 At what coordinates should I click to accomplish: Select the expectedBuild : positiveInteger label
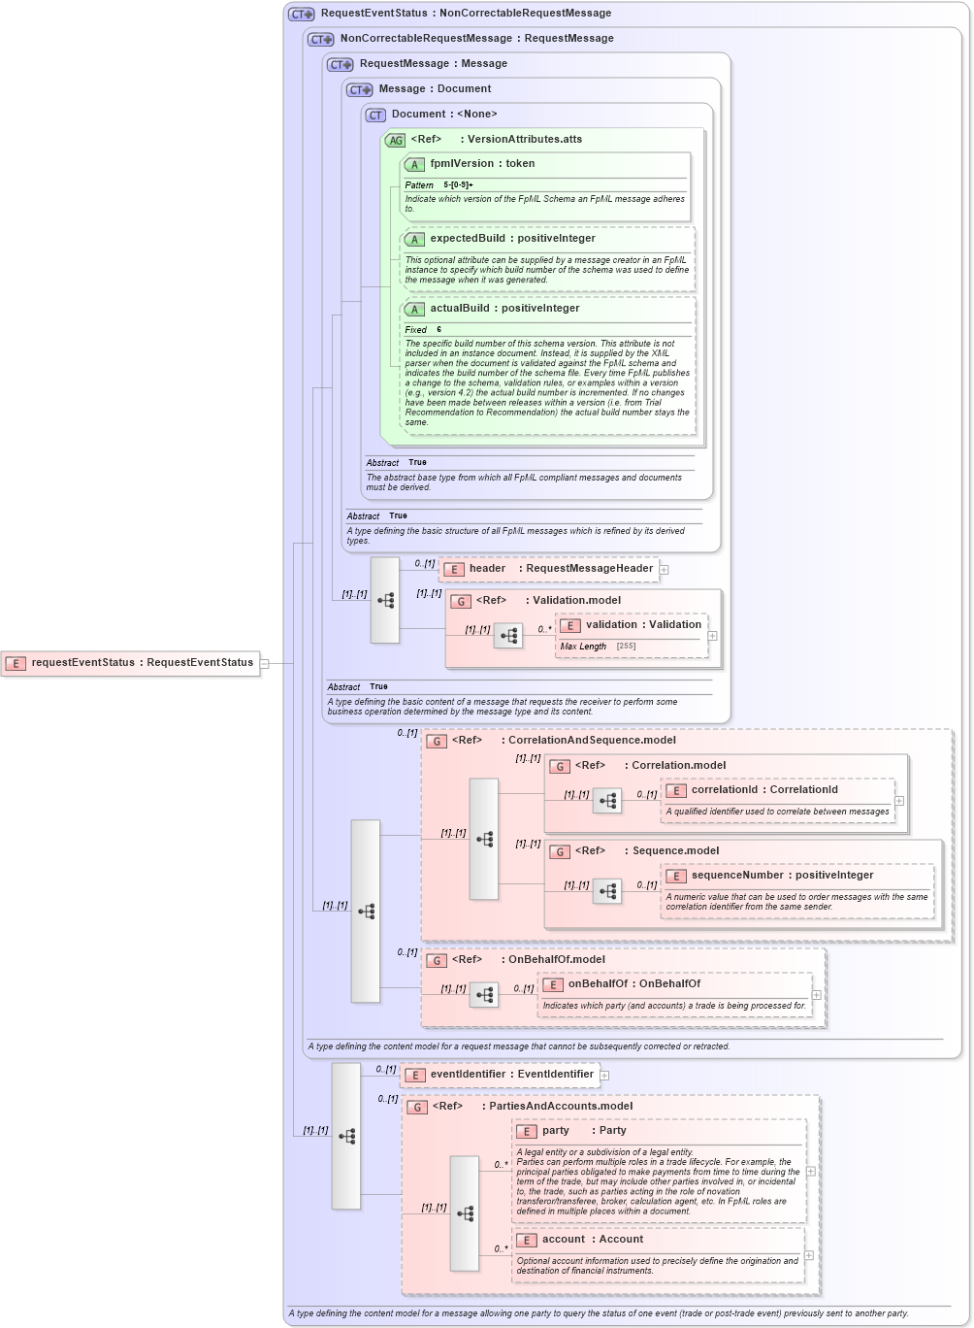point(512,239)
